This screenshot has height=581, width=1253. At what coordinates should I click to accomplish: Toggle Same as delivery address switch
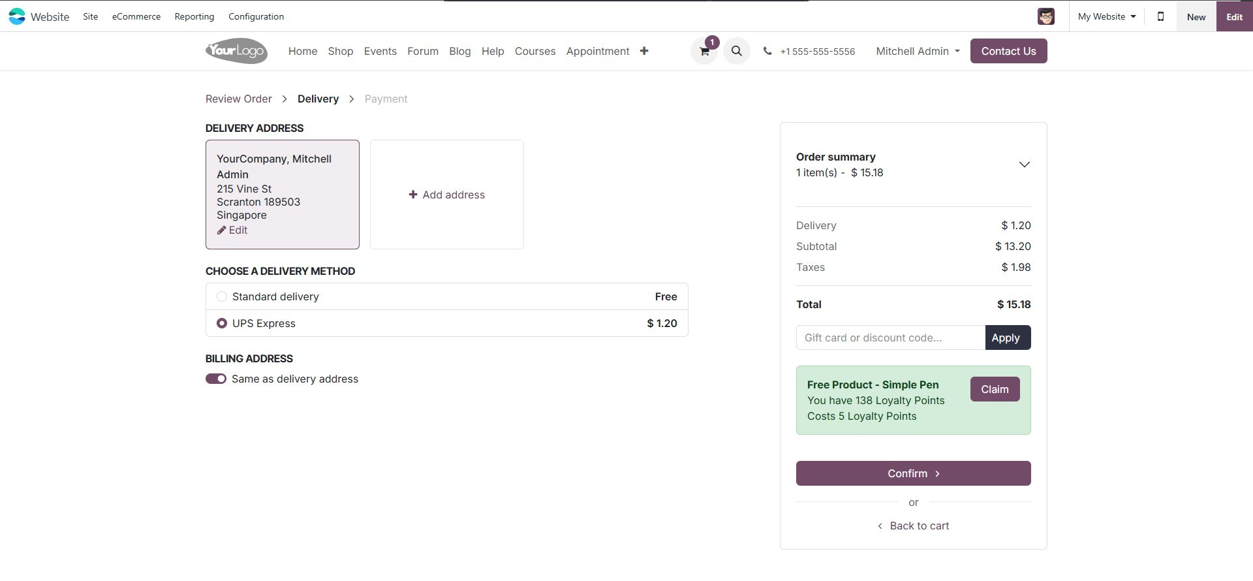pos(216,379)
